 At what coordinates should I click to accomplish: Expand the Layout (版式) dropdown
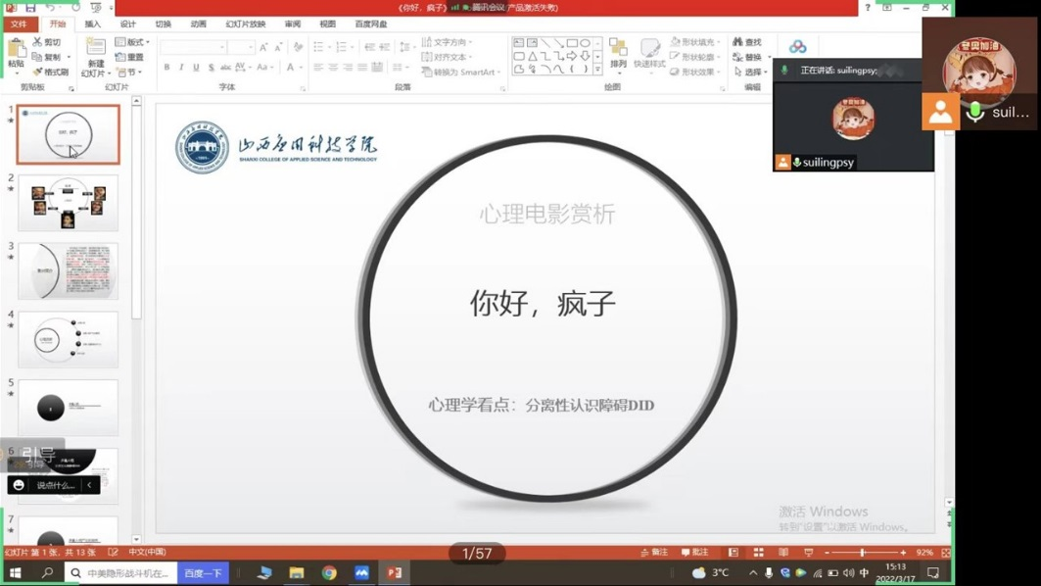[132, 42]
